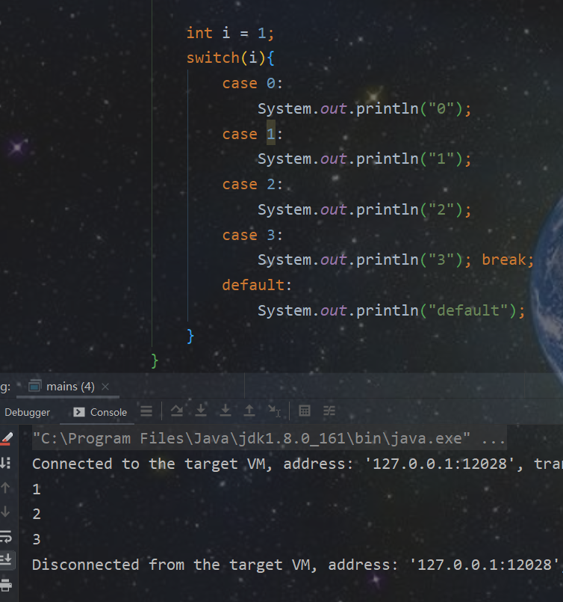This screenshot has height=602, width=563.
Task: Click the java.exe command line in the console
Action: click(x=269, y=438)
